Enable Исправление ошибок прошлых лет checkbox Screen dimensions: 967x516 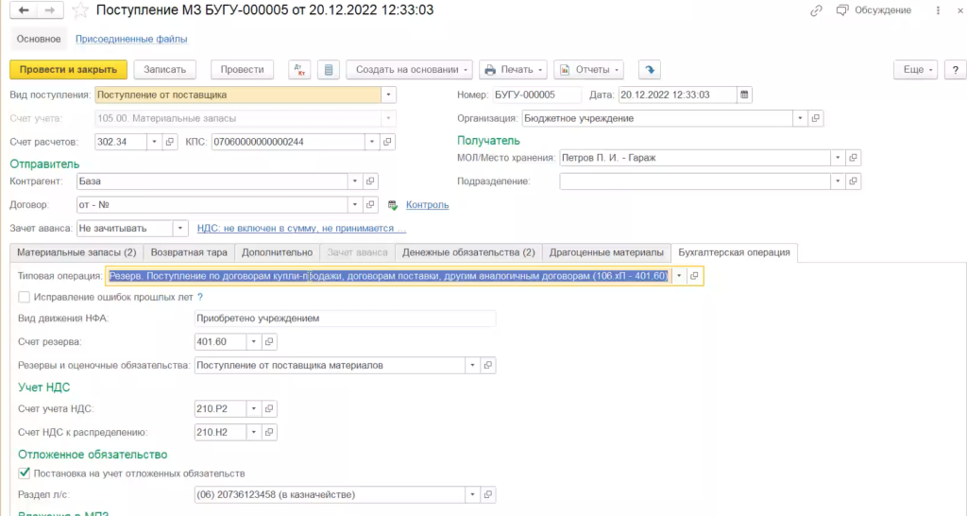24,297
